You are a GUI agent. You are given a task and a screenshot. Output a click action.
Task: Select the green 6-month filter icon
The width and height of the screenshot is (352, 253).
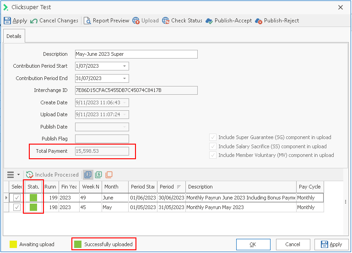[98, 175]
